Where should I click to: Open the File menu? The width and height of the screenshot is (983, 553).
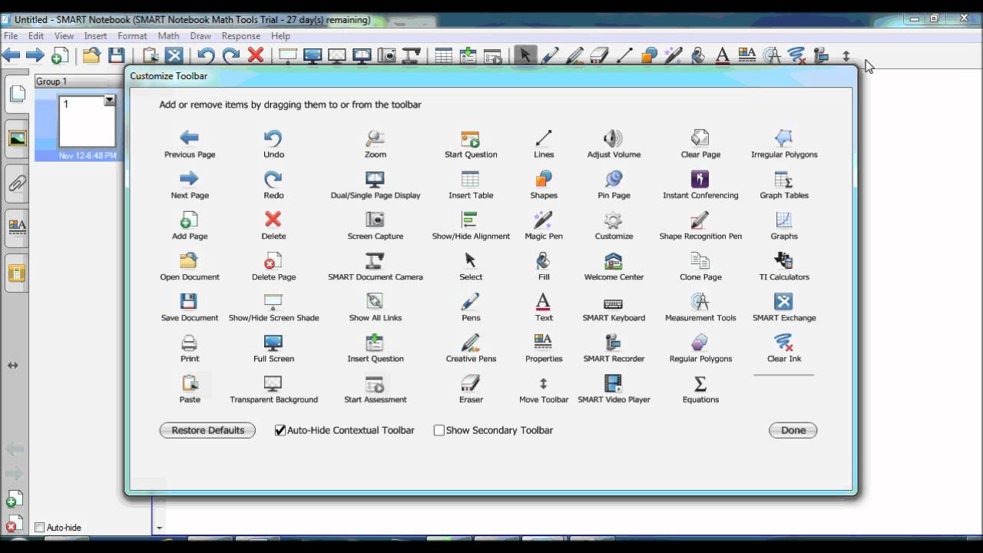11,35
